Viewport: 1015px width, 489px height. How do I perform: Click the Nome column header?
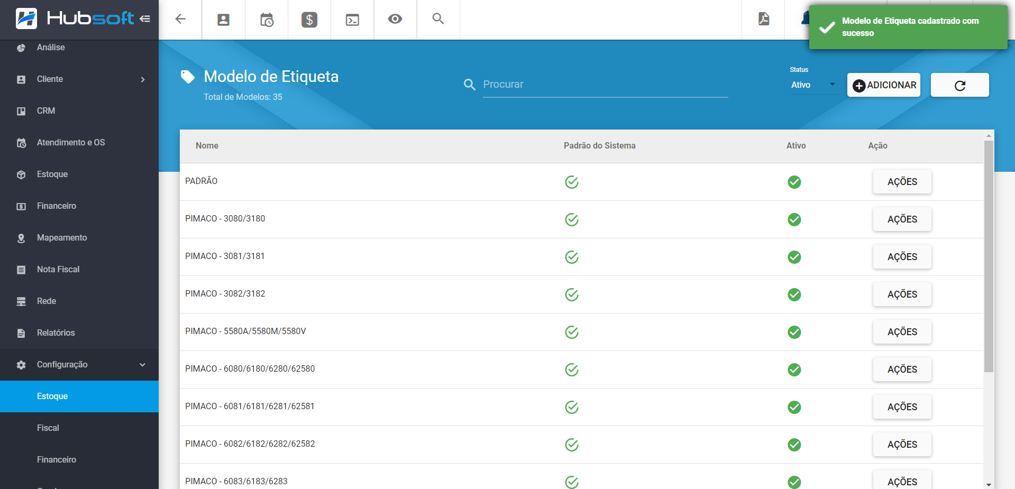click(207, 146)
